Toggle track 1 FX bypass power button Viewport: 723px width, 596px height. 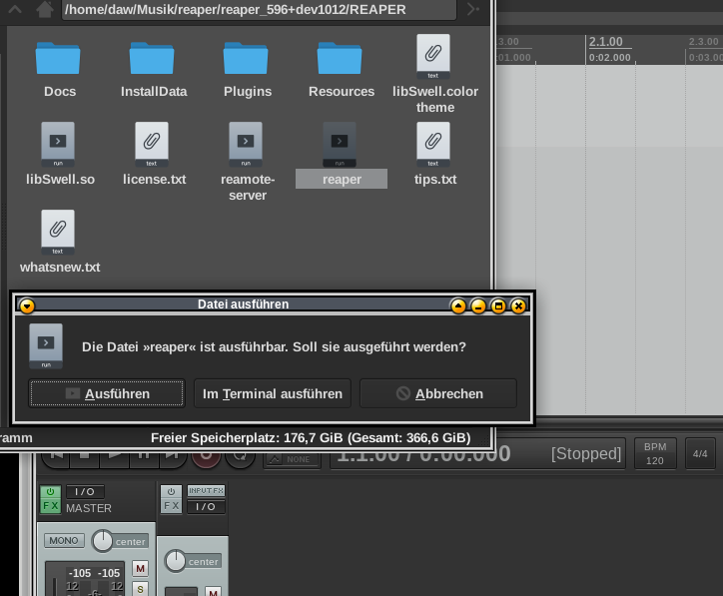click(x=171, y=491)
